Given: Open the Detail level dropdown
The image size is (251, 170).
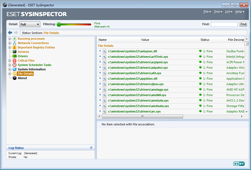Looking at the screenshot, I should tap(30, 24).
